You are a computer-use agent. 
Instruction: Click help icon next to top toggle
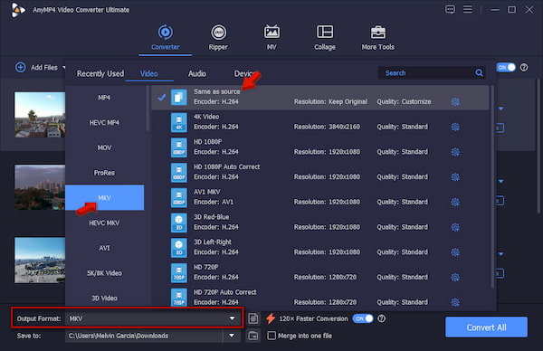coord(524,68)
